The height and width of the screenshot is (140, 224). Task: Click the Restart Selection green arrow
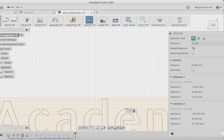coord(193,48)
